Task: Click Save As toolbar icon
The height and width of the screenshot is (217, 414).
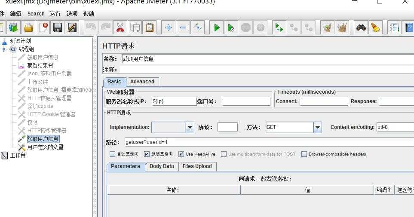Action: coord(72,28)
